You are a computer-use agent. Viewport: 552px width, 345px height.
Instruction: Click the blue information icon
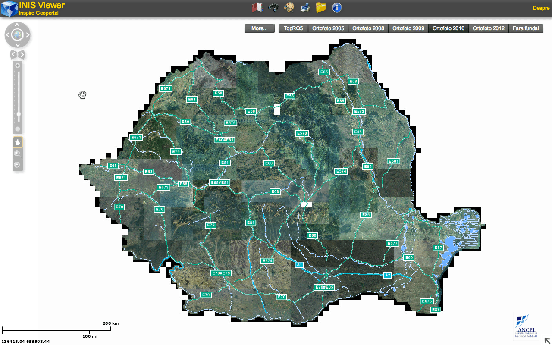(x=337, y=7)
